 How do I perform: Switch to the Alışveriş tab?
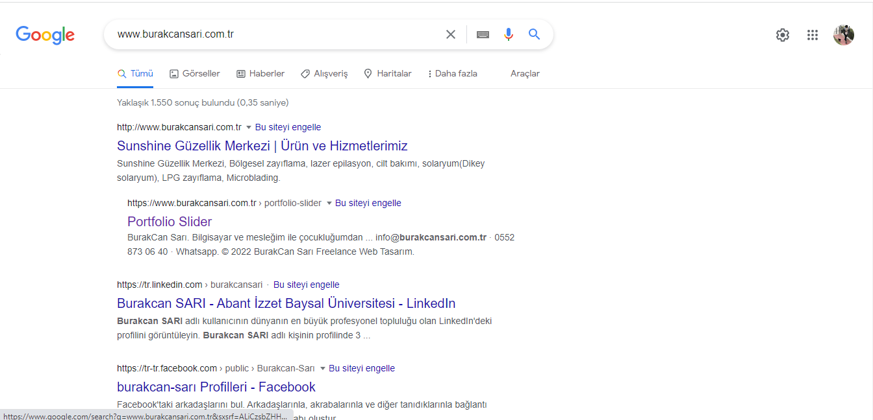point(324,74)
